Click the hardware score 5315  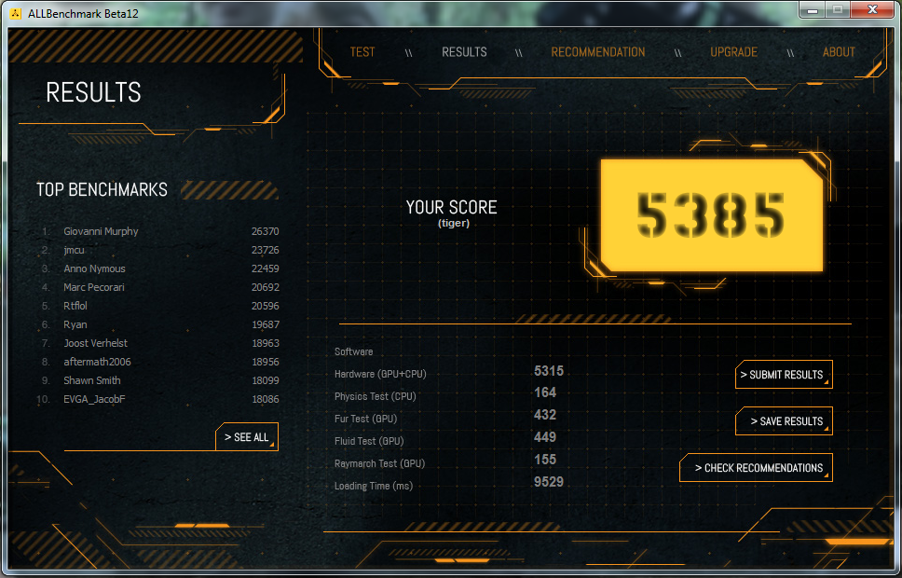tap(549, 371)
